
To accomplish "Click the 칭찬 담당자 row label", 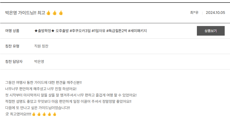I will coord(14,62).
